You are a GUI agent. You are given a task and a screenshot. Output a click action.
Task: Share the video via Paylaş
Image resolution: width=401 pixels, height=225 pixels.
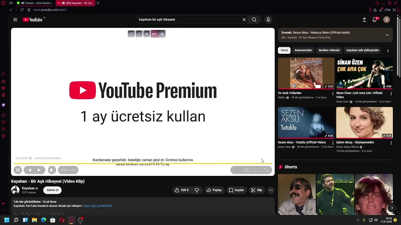click(x=214, y=190)
